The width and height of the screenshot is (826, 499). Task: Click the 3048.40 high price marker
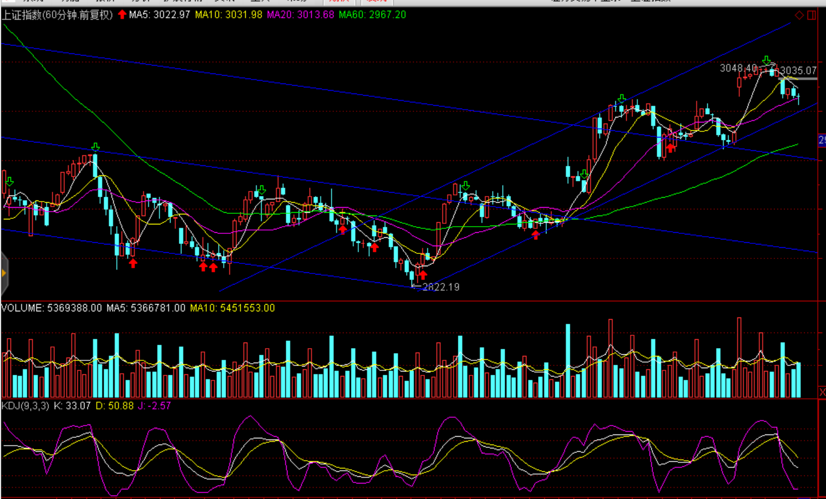click(x=738, y=68)
